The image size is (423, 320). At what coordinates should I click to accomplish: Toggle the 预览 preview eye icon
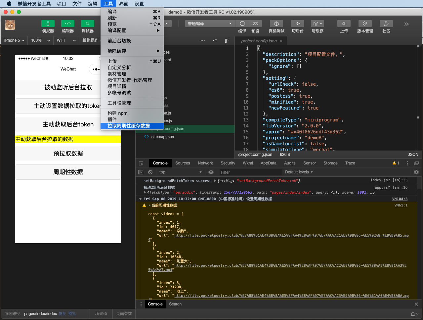pos(255,23)
